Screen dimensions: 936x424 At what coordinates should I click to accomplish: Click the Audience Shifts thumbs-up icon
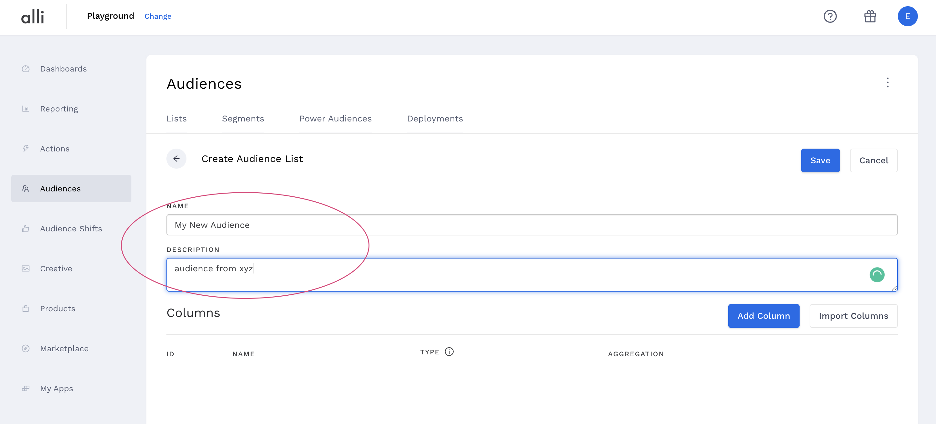click(x=25, y=229)
